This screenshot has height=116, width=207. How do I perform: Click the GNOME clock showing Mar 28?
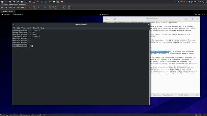103,14
